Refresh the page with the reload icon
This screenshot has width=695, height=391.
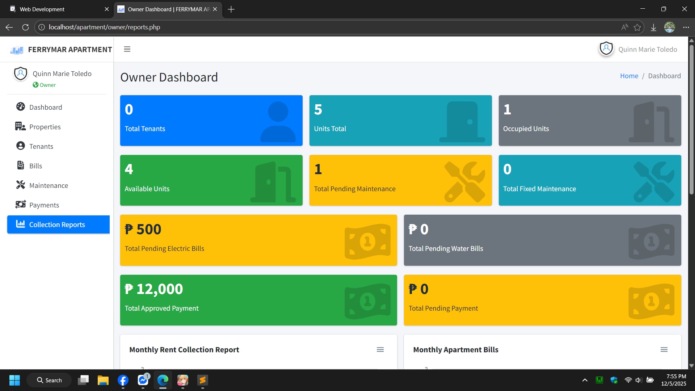click(25, 27)
